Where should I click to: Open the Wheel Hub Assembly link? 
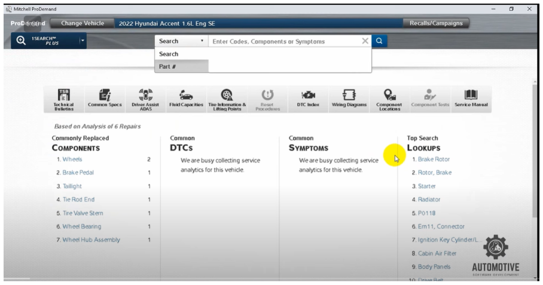tap(91, 240)
